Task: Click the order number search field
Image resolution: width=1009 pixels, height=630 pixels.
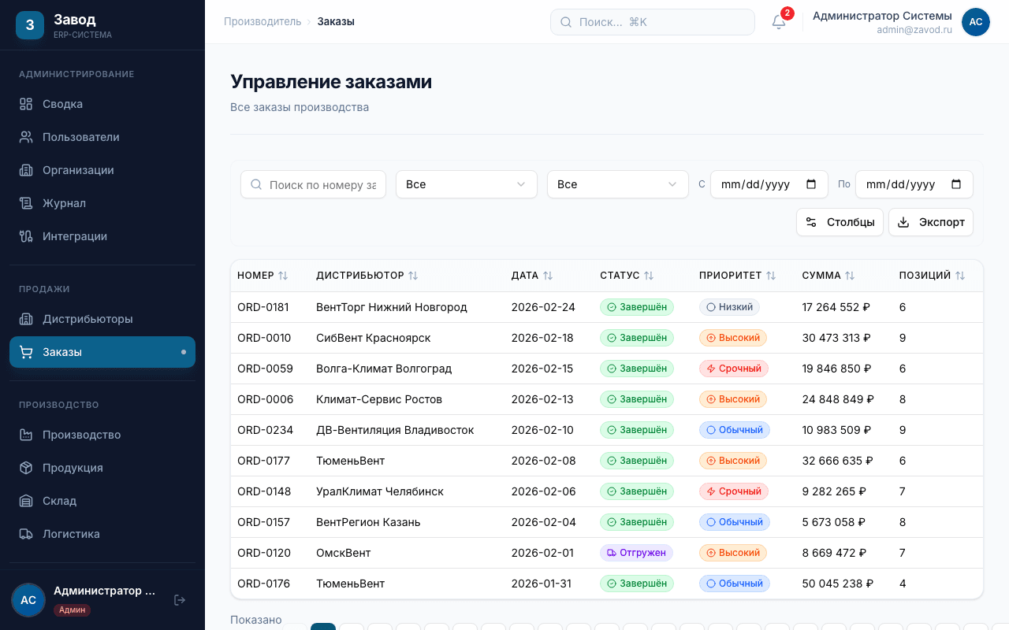Action: [322, 184]
